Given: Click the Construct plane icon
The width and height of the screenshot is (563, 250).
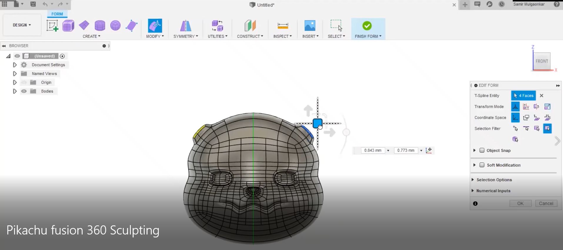Looking at the screenshot, I should (x=250, y=25).
